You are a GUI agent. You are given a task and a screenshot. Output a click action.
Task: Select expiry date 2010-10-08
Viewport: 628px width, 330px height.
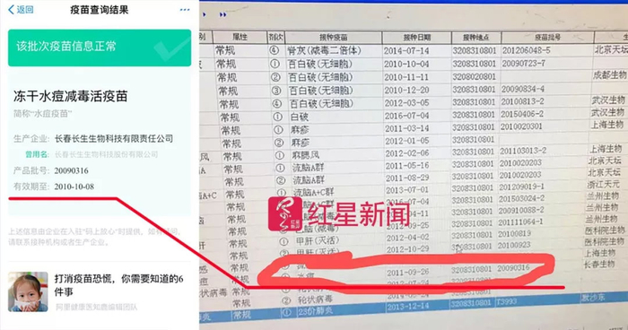click(74, 187)
